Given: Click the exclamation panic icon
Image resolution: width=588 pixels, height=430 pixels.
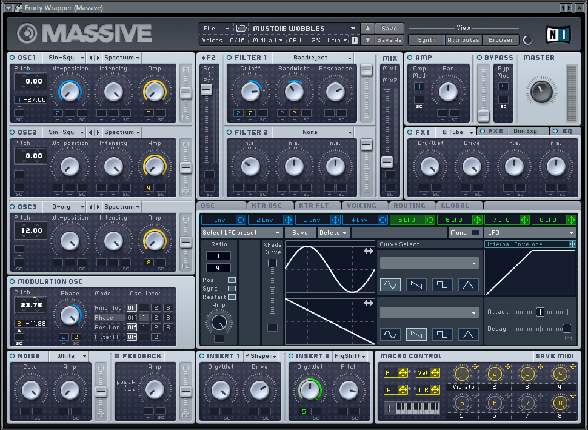Looking at the screenshot, I should [x=355, y=40].
